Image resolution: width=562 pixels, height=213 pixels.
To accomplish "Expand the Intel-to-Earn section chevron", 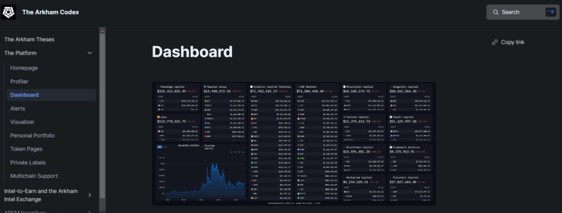I will click(89, 195).
